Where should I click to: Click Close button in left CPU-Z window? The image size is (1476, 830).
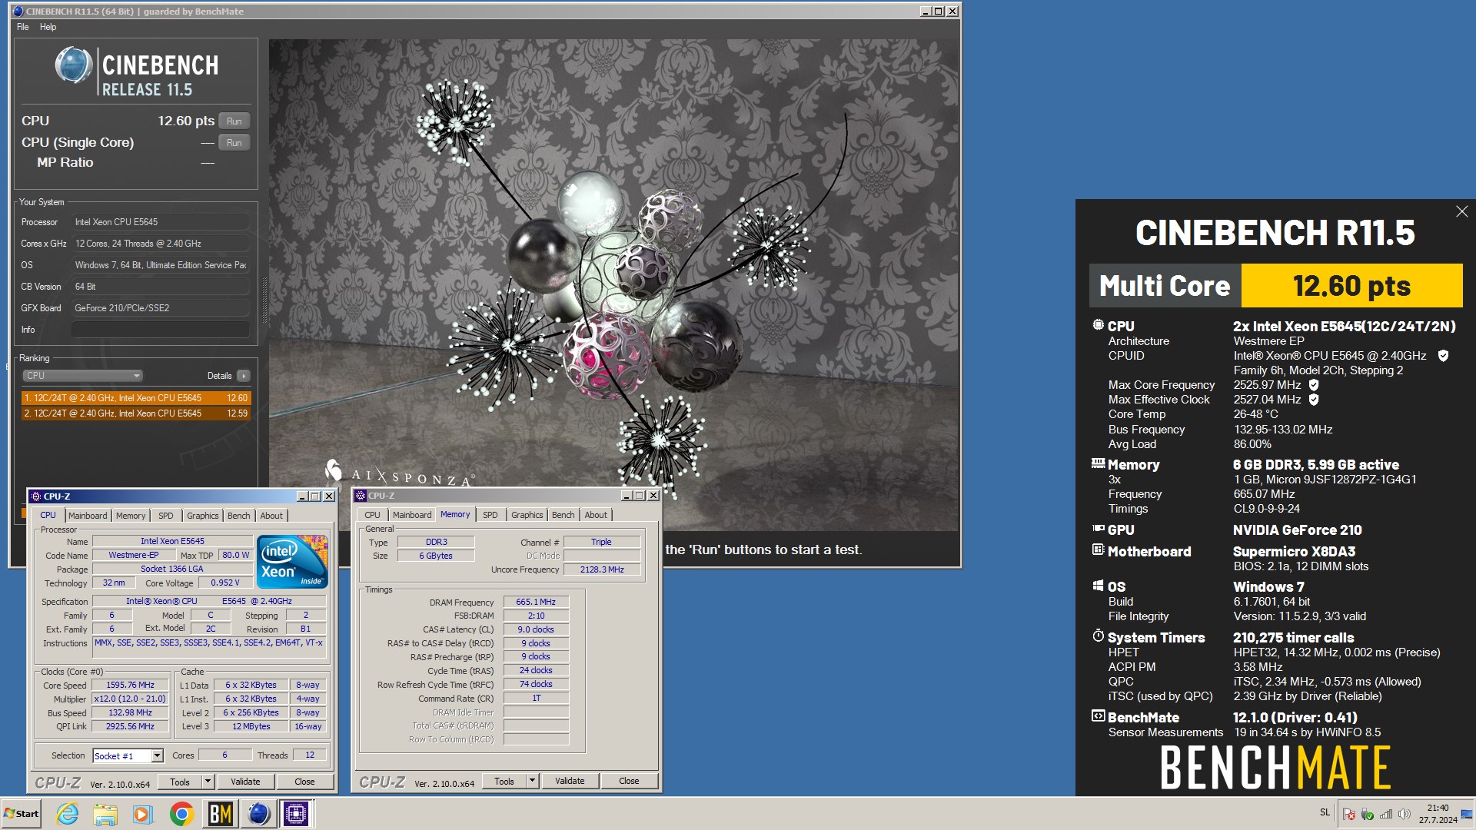pos(304,782)
